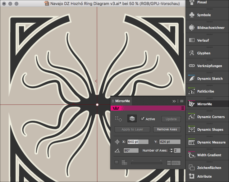The height and width of the screenshot is (182, 229).
Task: Click the 85% opacity value field
Action: click(176, 163)
